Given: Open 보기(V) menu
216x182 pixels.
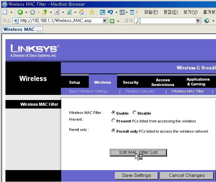Looking at the screenshot, I should tap(190, 12).
